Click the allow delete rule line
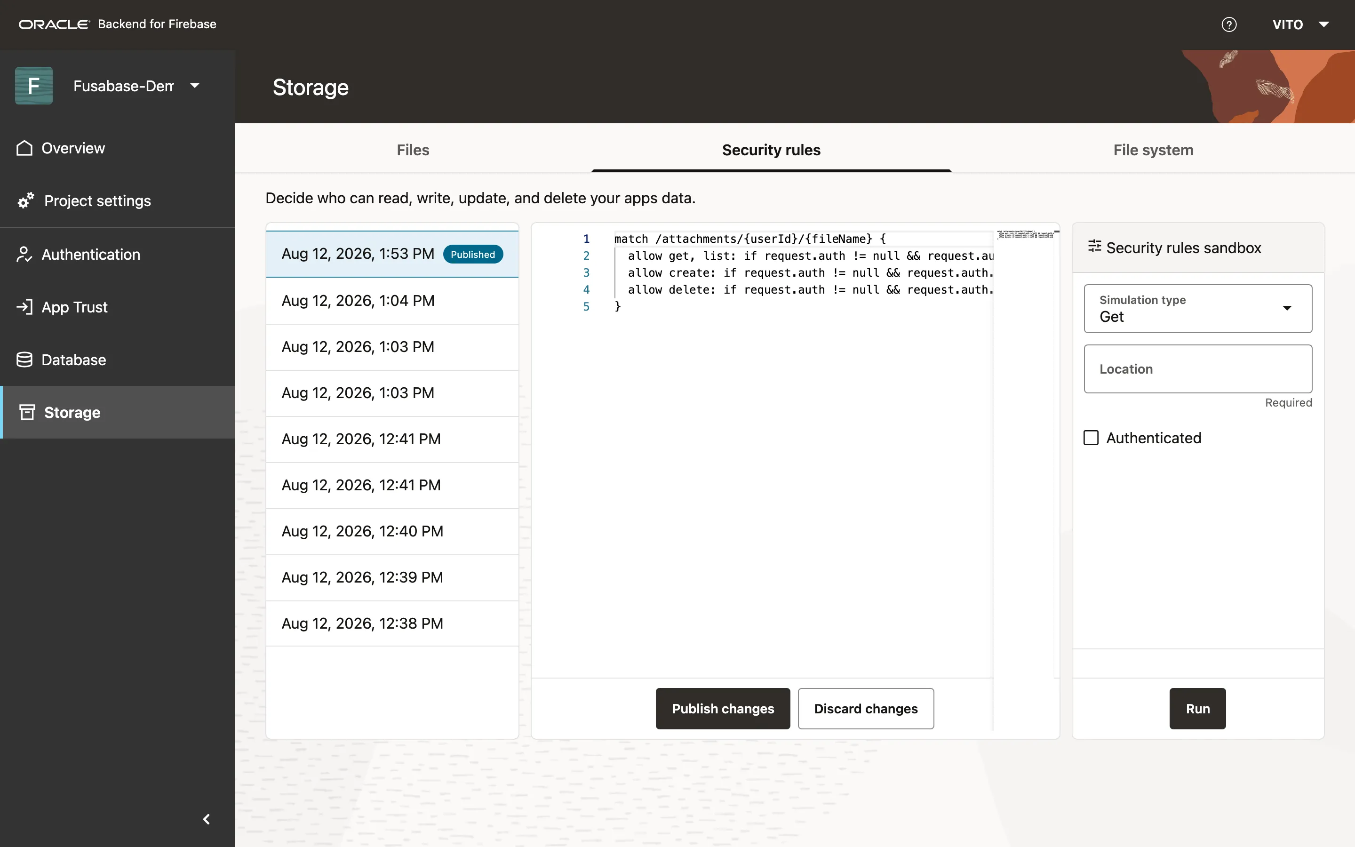 [810, 289]
